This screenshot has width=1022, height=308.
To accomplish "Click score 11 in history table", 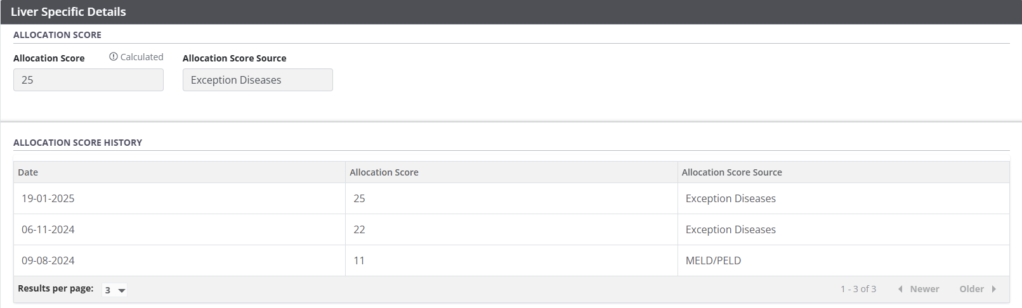I will [359, 260].
